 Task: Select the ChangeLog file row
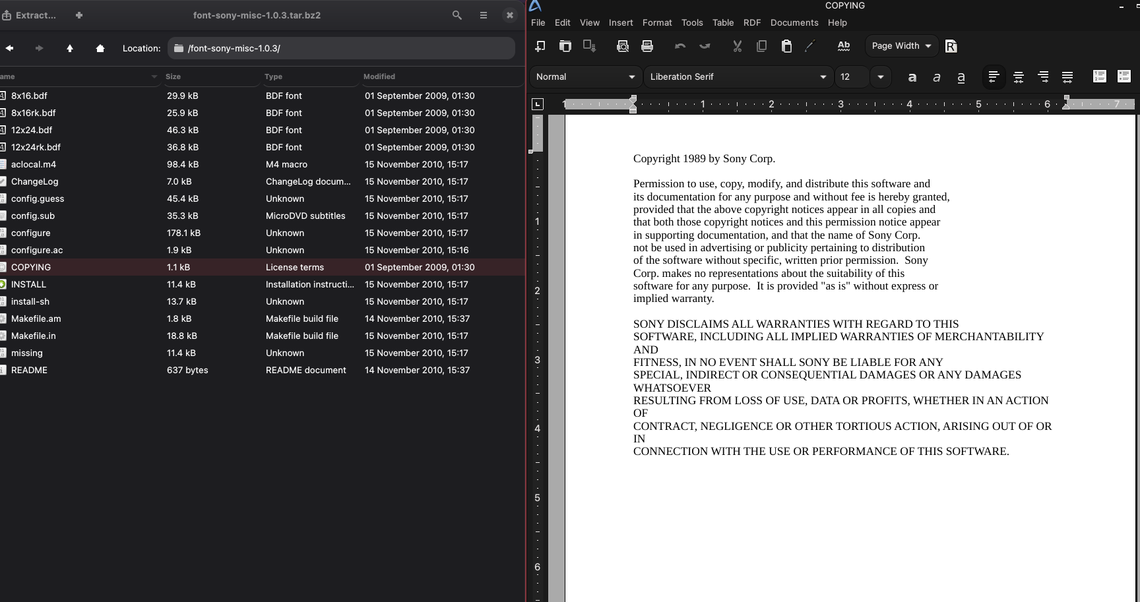263,181
